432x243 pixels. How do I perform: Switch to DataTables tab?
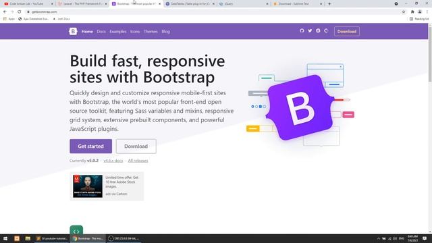[190, 4]
